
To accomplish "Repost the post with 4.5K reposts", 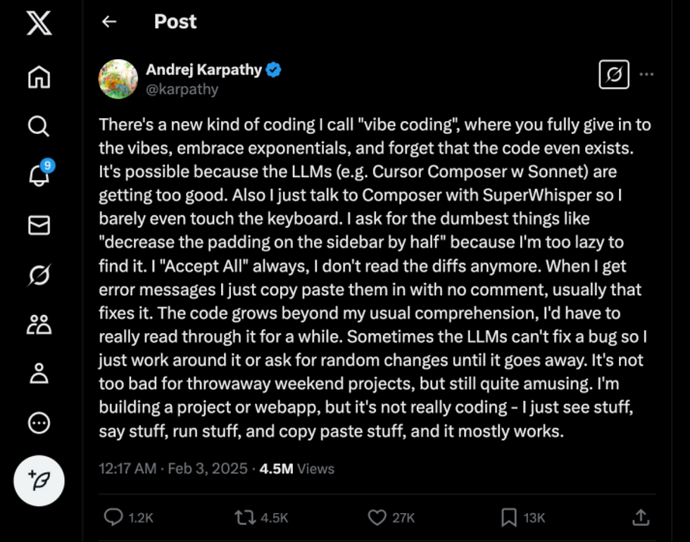I will [261, 517].
